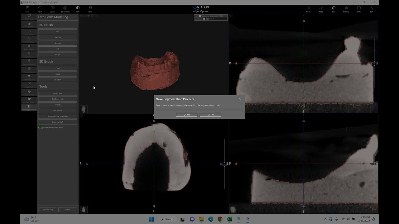Image resolution: width=399 pixels, height=224 pixels.
Task: Click the Remove 3D brush button
Action: [58, 37]
